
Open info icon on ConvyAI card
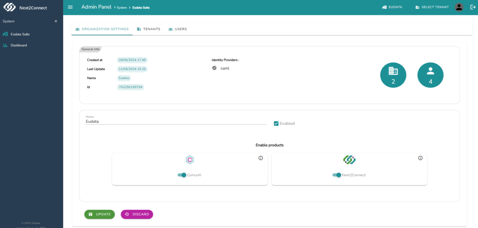click(261, 158)
